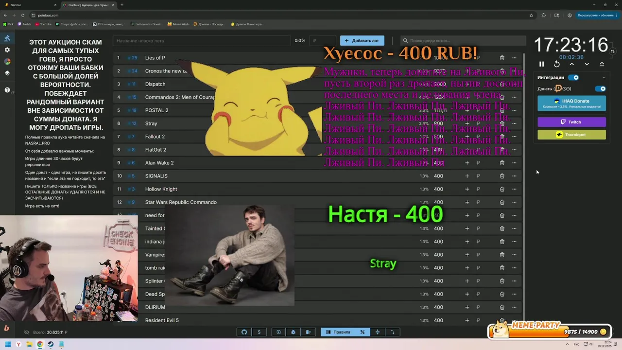Click the clear-all lots toolbar icon

tap(308, 332)
